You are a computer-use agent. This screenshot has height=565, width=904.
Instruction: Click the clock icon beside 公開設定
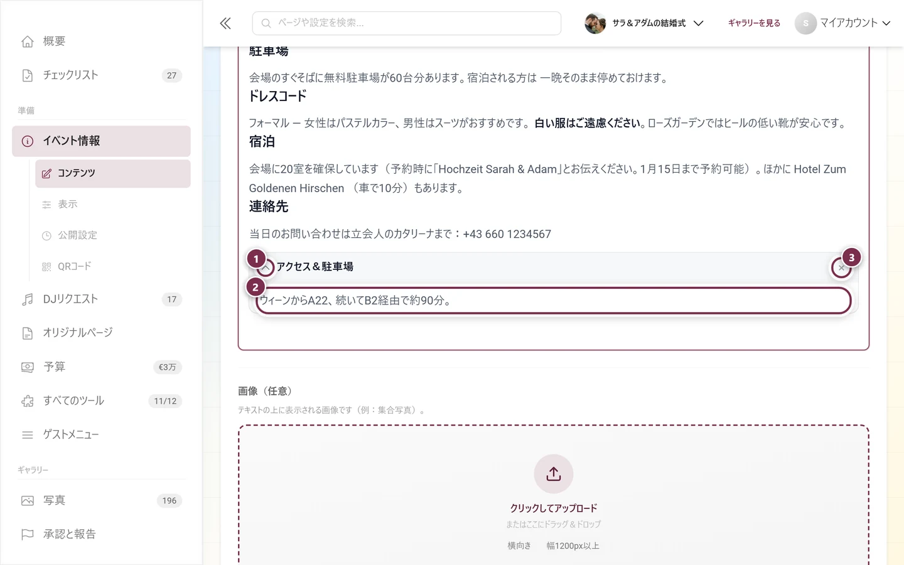46,235
